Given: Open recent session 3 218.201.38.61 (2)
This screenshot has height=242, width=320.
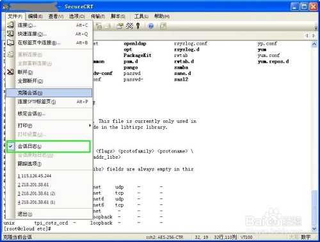Looking at the screenshot, I should (x=49, y=193).
